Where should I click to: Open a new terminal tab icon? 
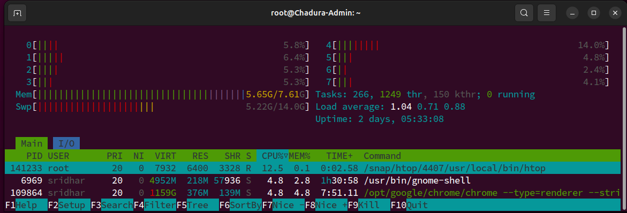(x=17, y=13)
